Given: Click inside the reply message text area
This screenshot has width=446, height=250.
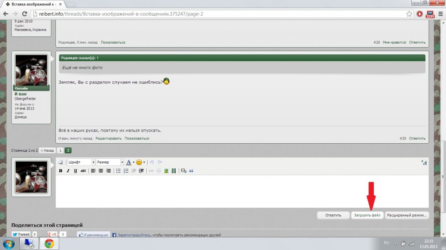Looking at the screenshot, I should [242, 191].
